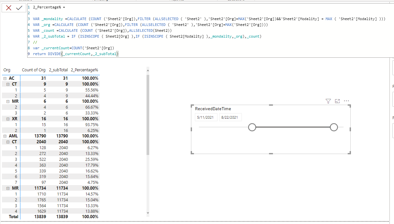Click formula line defining VAR _org
The image size is (394, 224).
point(151,25)
